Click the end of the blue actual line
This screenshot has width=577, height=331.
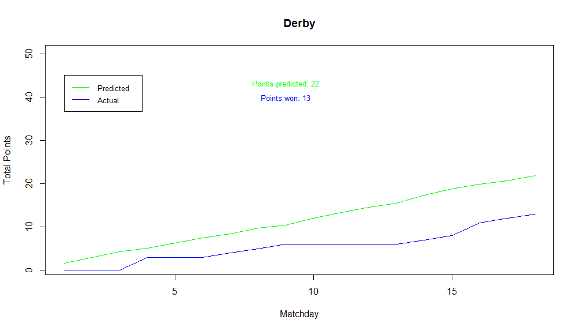click(x=535, y=214)
